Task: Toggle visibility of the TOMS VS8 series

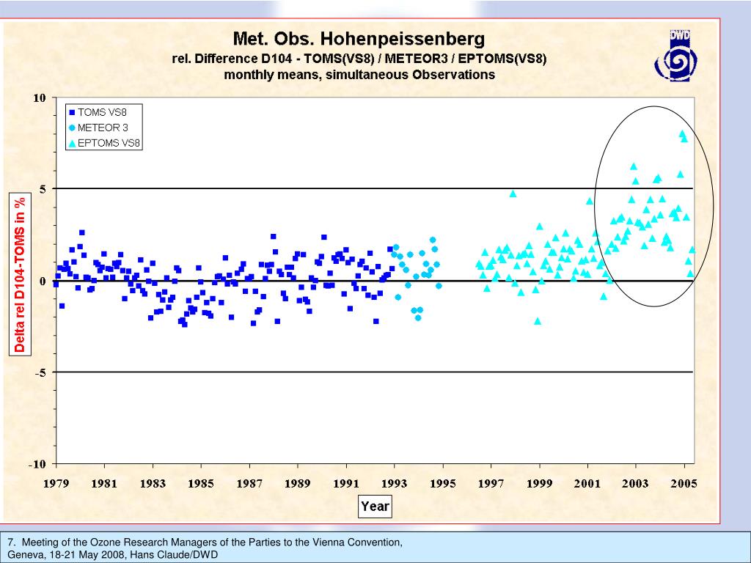Action: tap(103, 113)
